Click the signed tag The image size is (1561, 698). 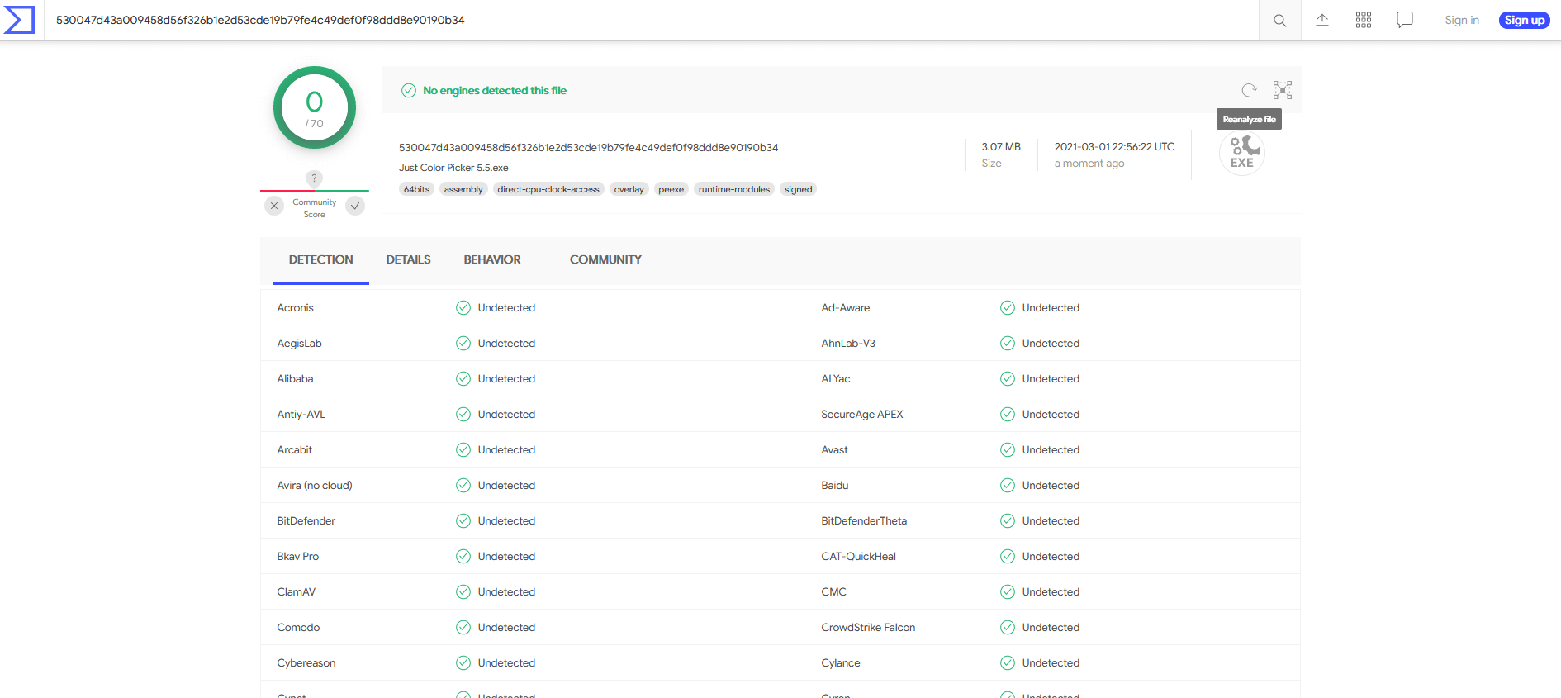tap(799, 189)
